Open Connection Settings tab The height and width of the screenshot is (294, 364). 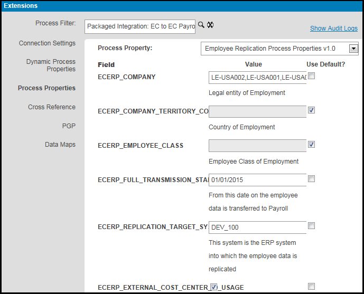pos(47,43)
